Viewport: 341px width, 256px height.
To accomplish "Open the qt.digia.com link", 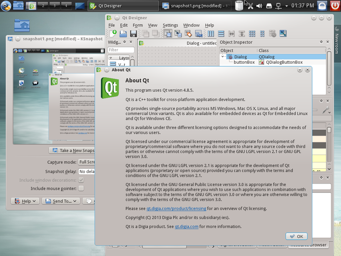I will click(x=186, y=227).
